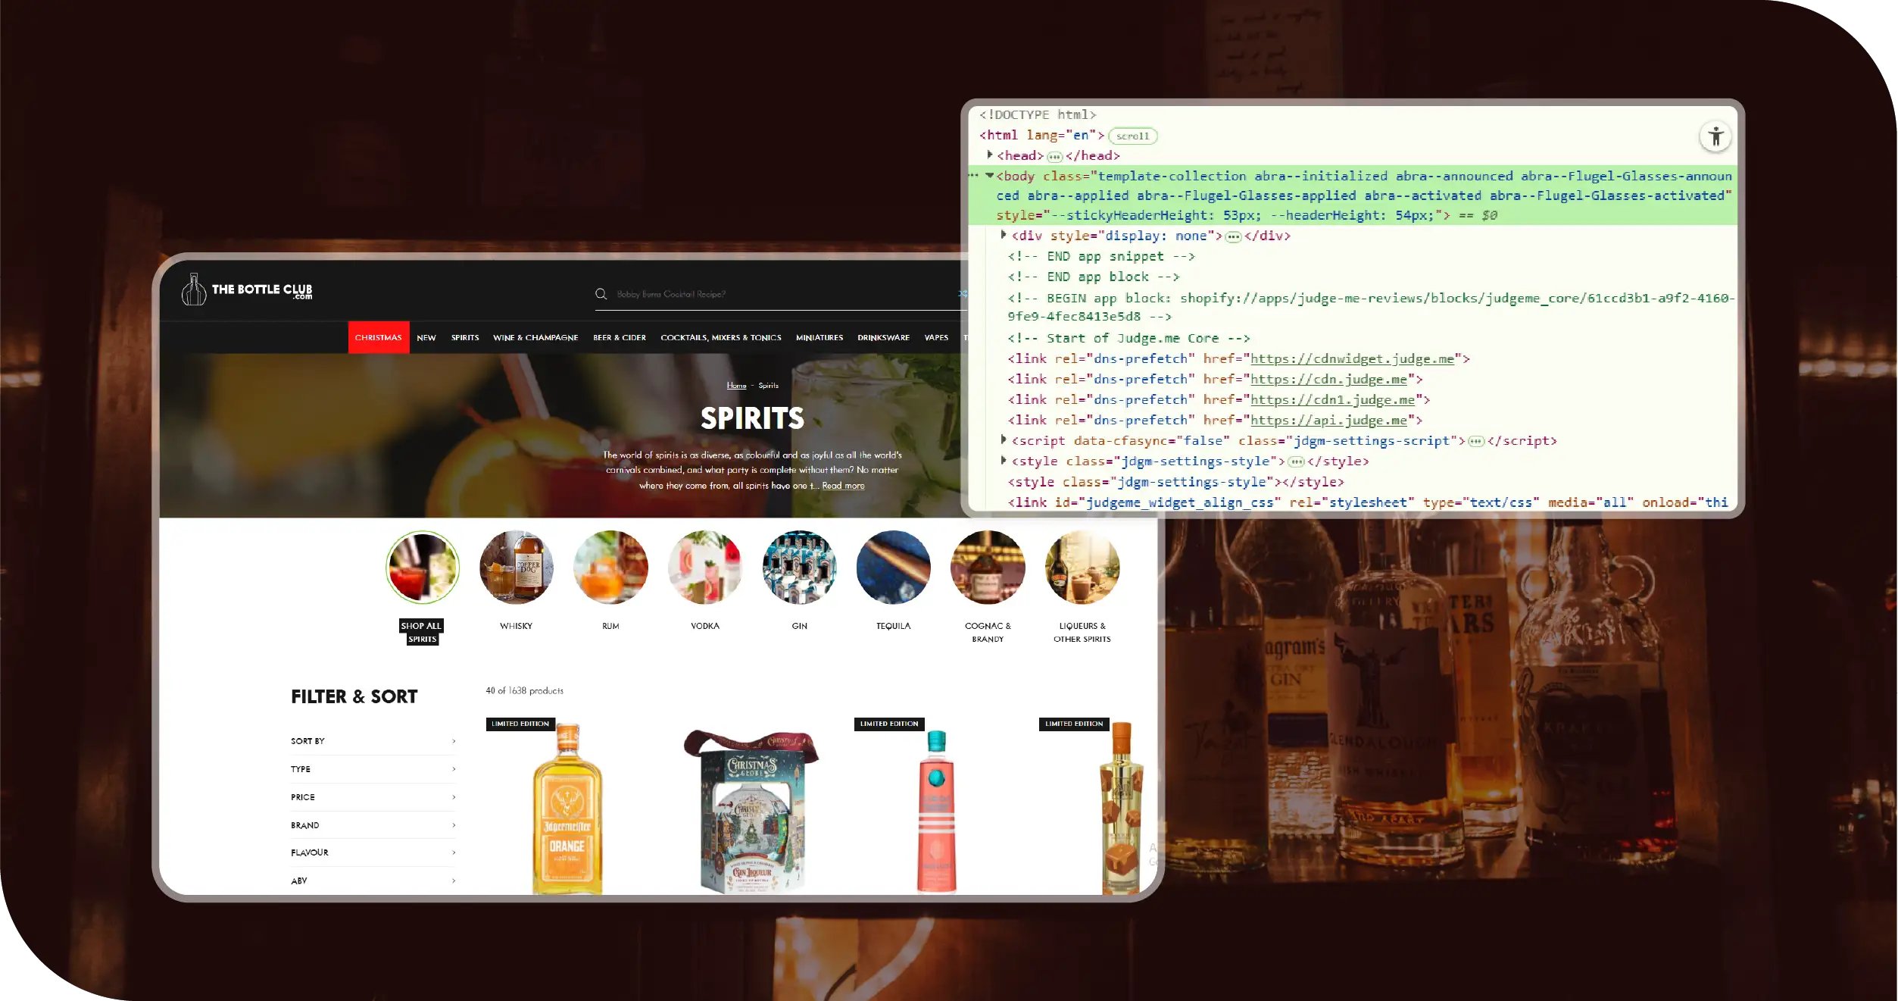1898x1001 pixels.
Task: Expand the jdgm-settings-script script node
Action: coord(1004,440)
